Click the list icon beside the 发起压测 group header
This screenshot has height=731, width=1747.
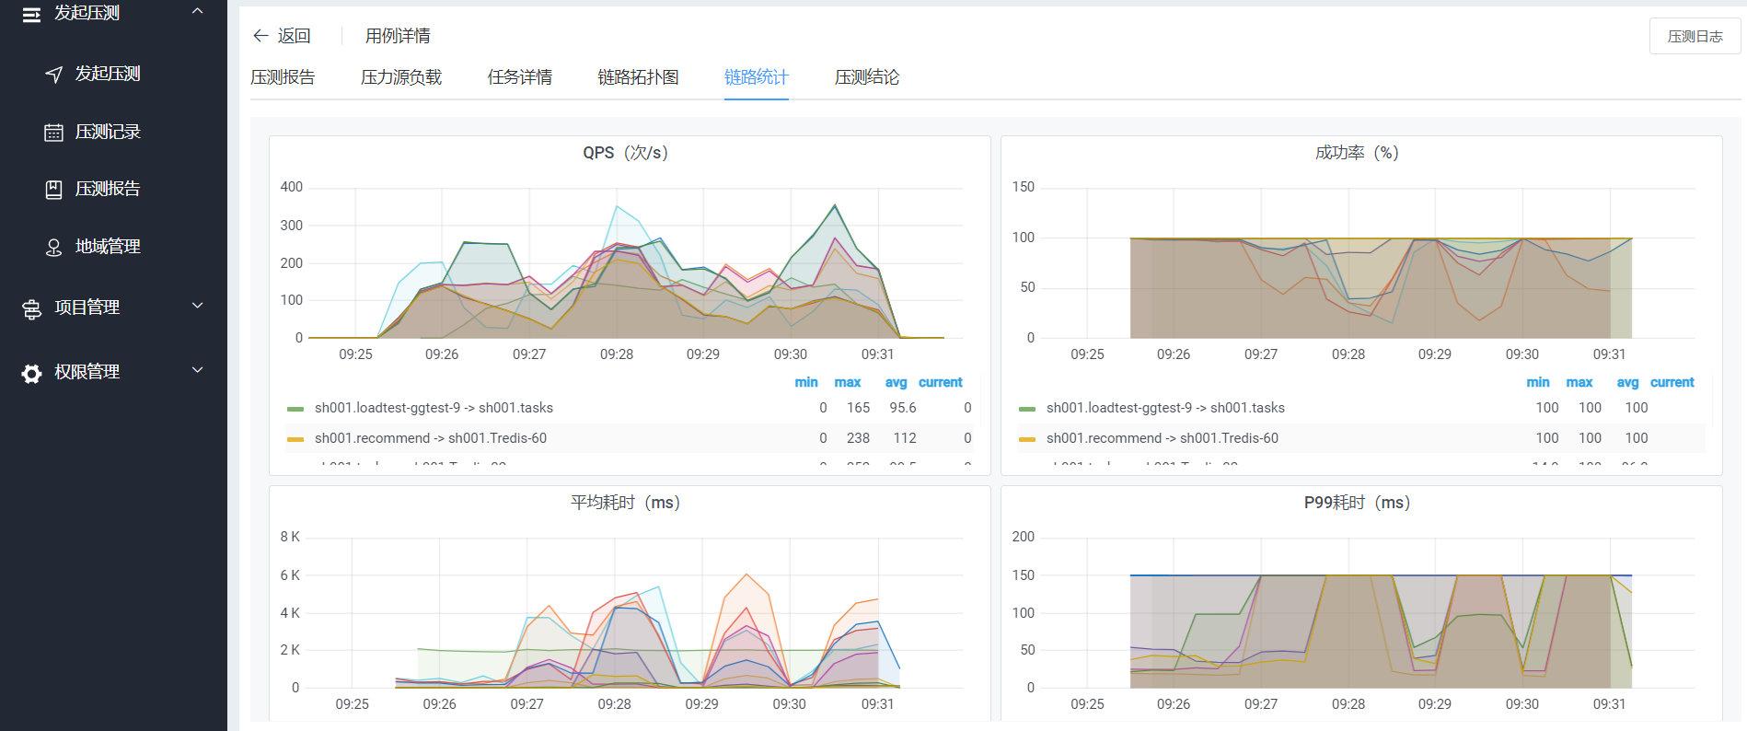[31, 14]
